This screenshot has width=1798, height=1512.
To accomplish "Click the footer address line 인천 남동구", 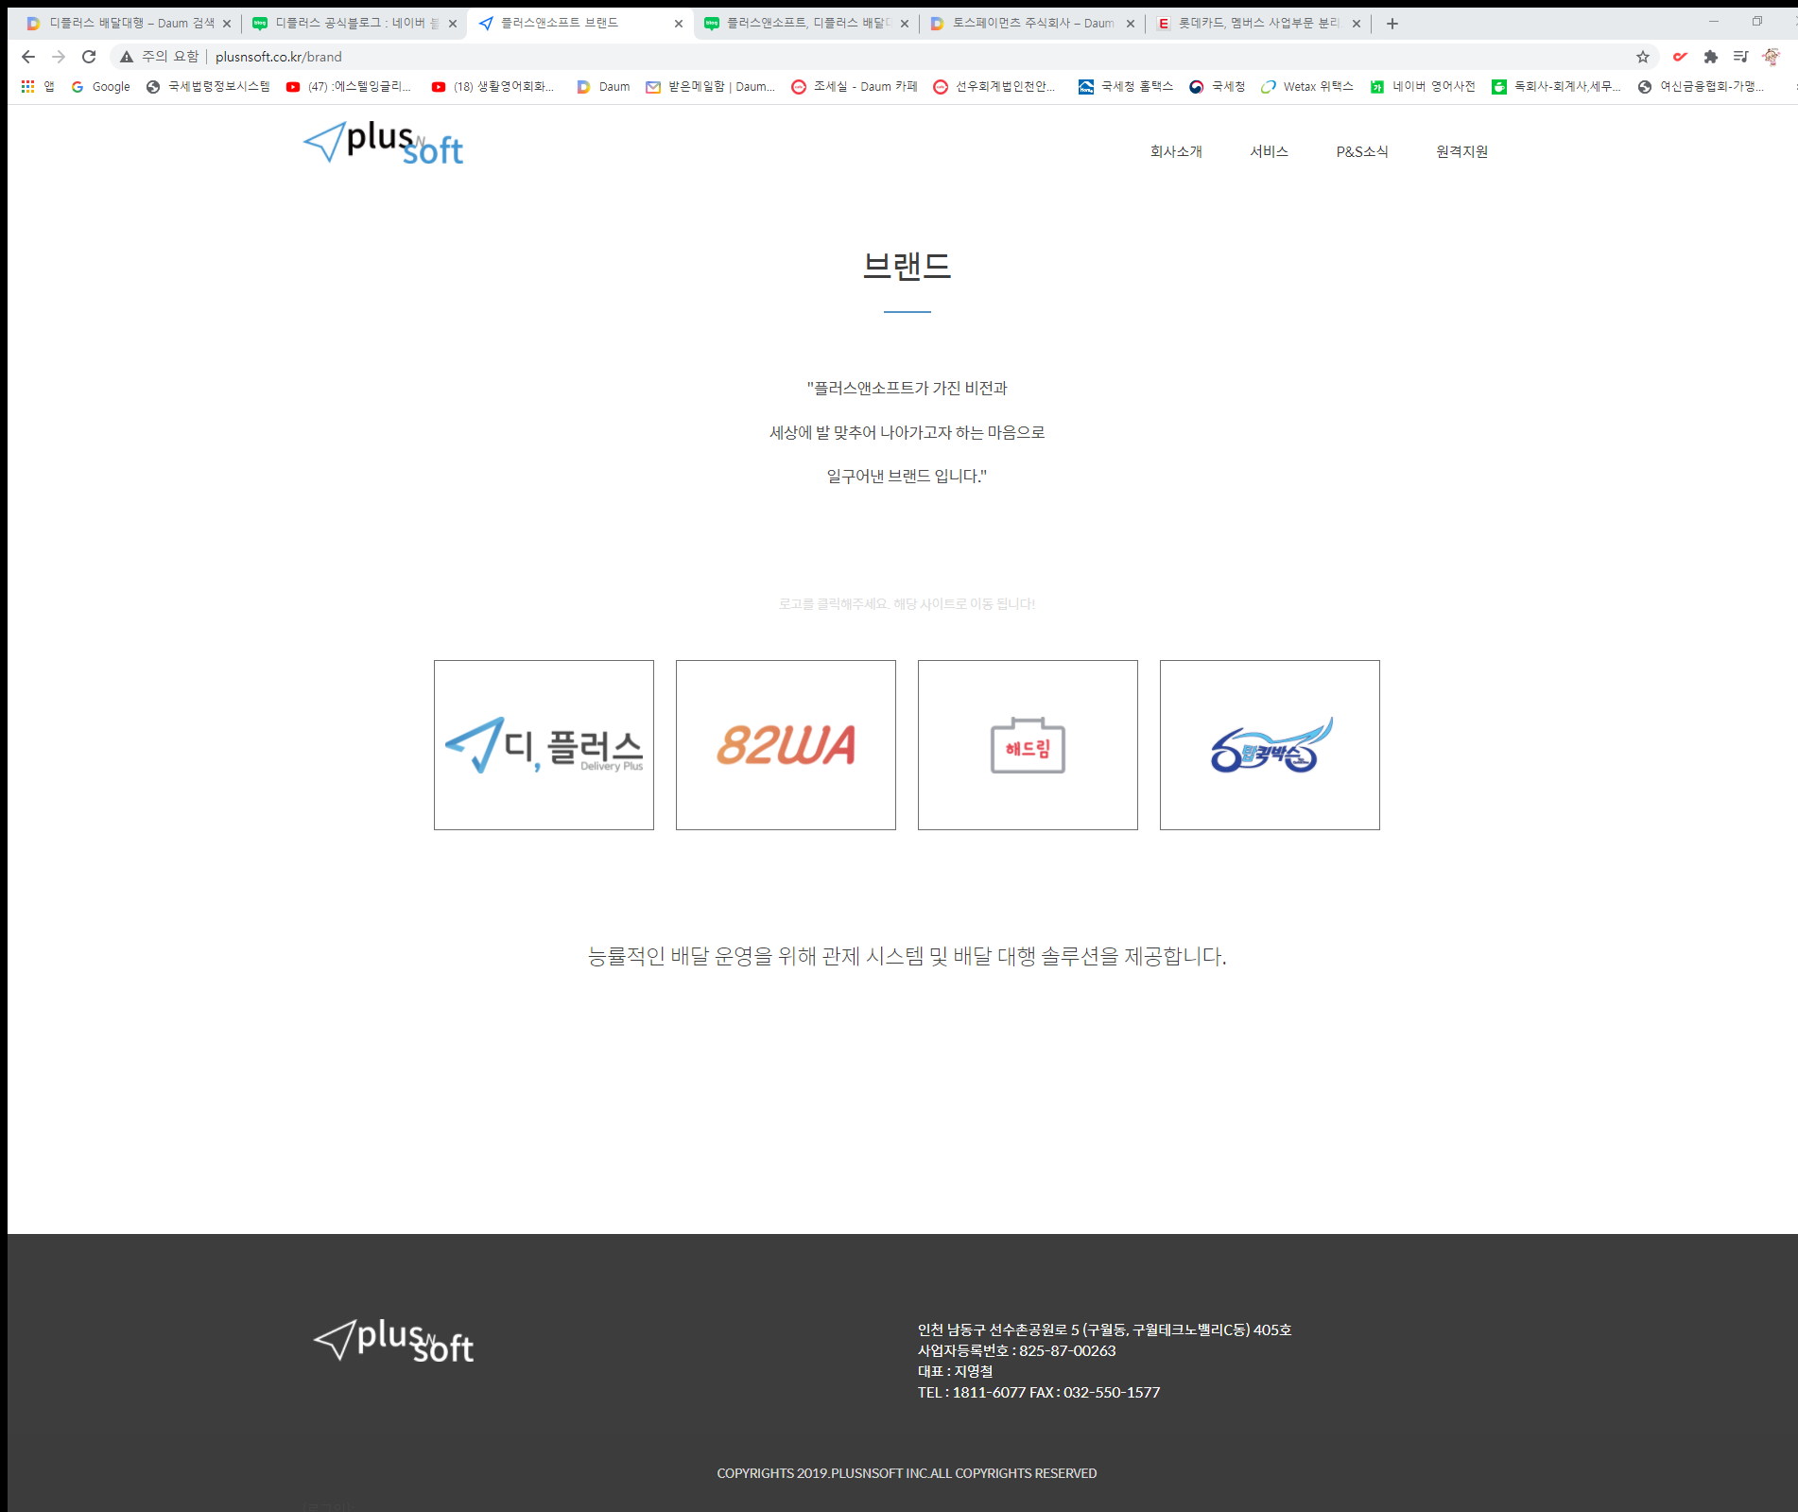I will (x=1104, y=1330).
